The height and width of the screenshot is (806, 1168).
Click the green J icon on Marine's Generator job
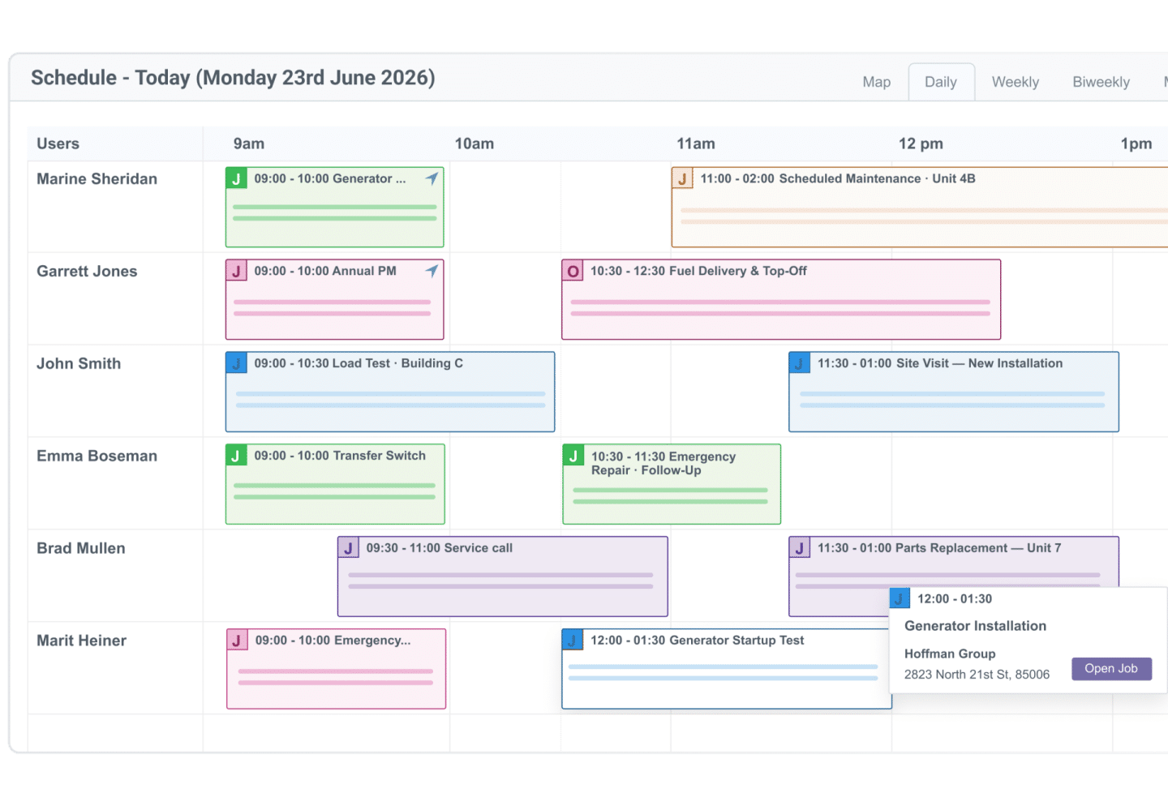click(236, 178)
